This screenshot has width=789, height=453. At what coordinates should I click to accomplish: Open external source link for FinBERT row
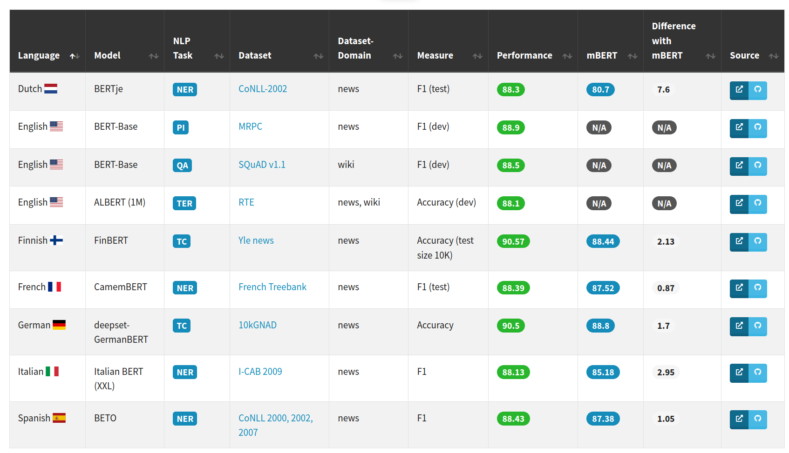[739, 241]
